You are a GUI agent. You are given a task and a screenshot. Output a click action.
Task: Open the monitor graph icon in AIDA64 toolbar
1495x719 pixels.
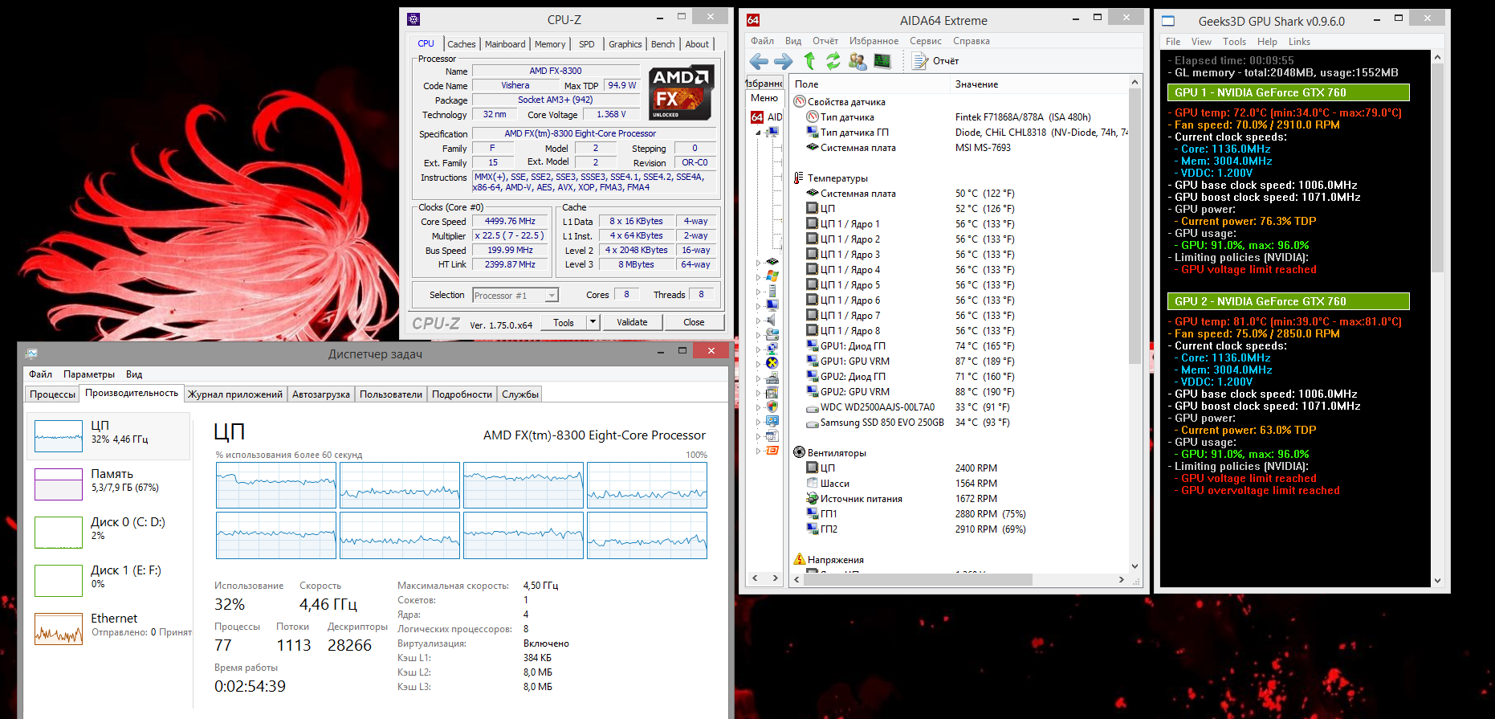pyautogui.click(x=882, y=61)
